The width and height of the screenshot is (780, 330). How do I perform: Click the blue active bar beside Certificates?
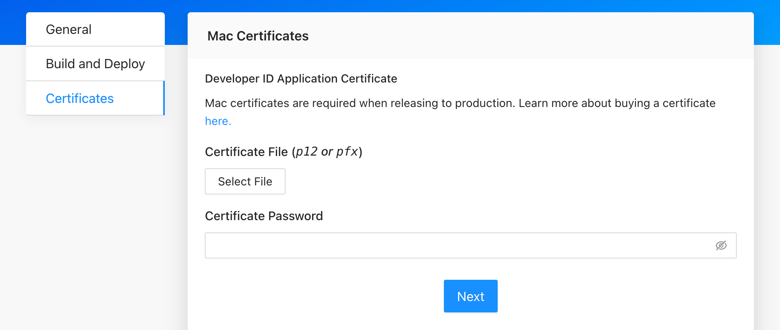pyautogui.click(x=164, y=98)
